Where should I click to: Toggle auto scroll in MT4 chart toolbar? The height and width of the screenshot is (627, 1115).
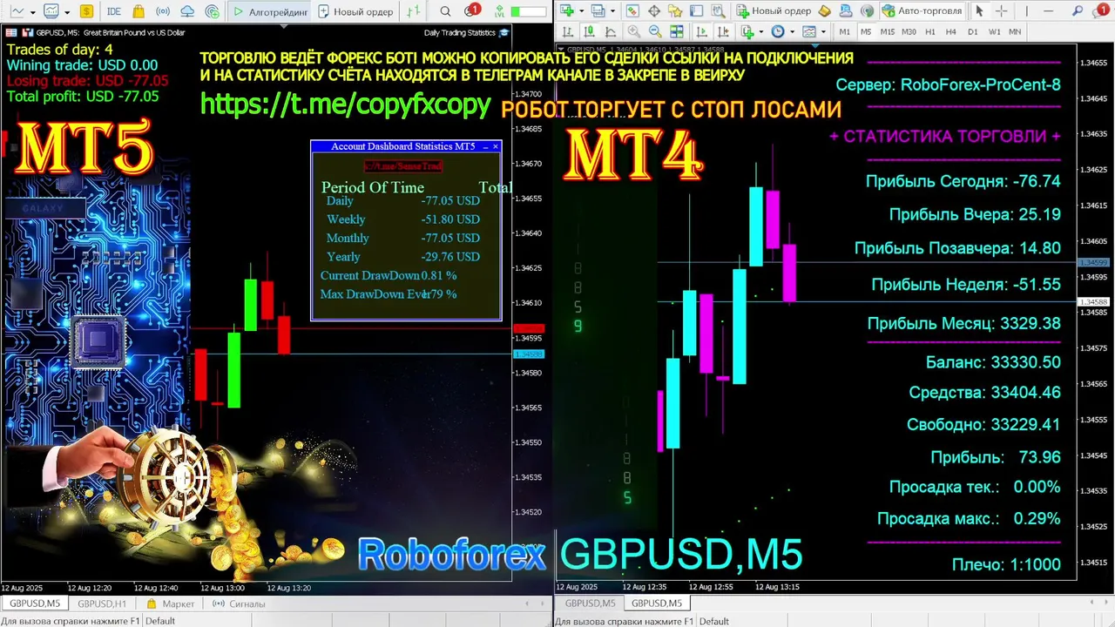(x=702, y=31)
